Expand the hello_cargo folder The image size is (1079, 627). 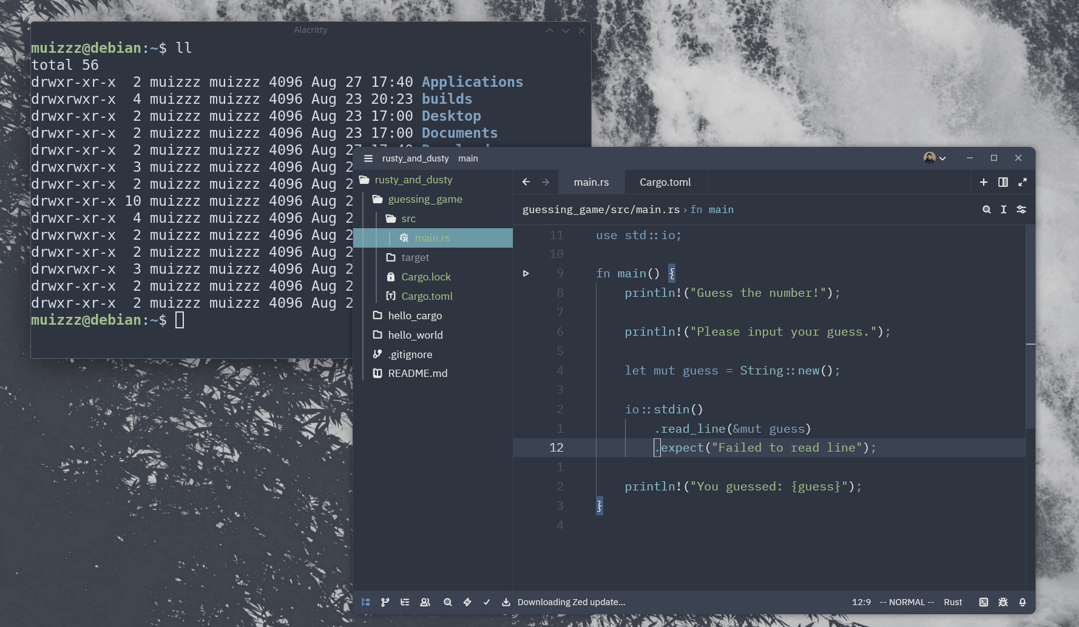415,316
